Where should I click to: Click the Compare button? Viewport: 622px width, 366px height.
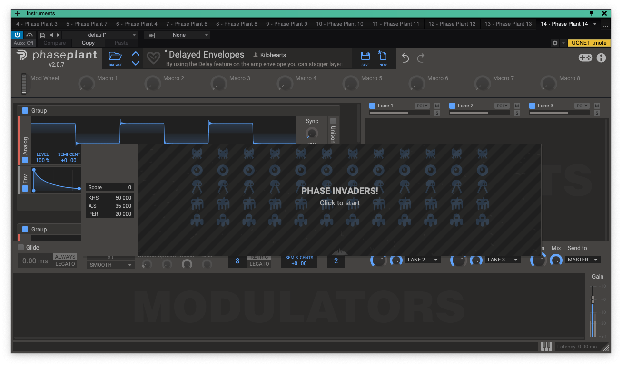pos(55,43)
